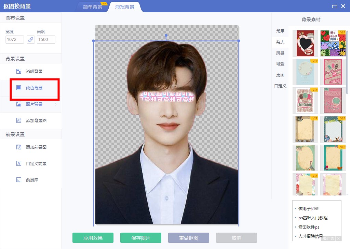Click the 应用效果 button
Image resolution: width=350 pixels, height=249 pixels.
[93, 238]
